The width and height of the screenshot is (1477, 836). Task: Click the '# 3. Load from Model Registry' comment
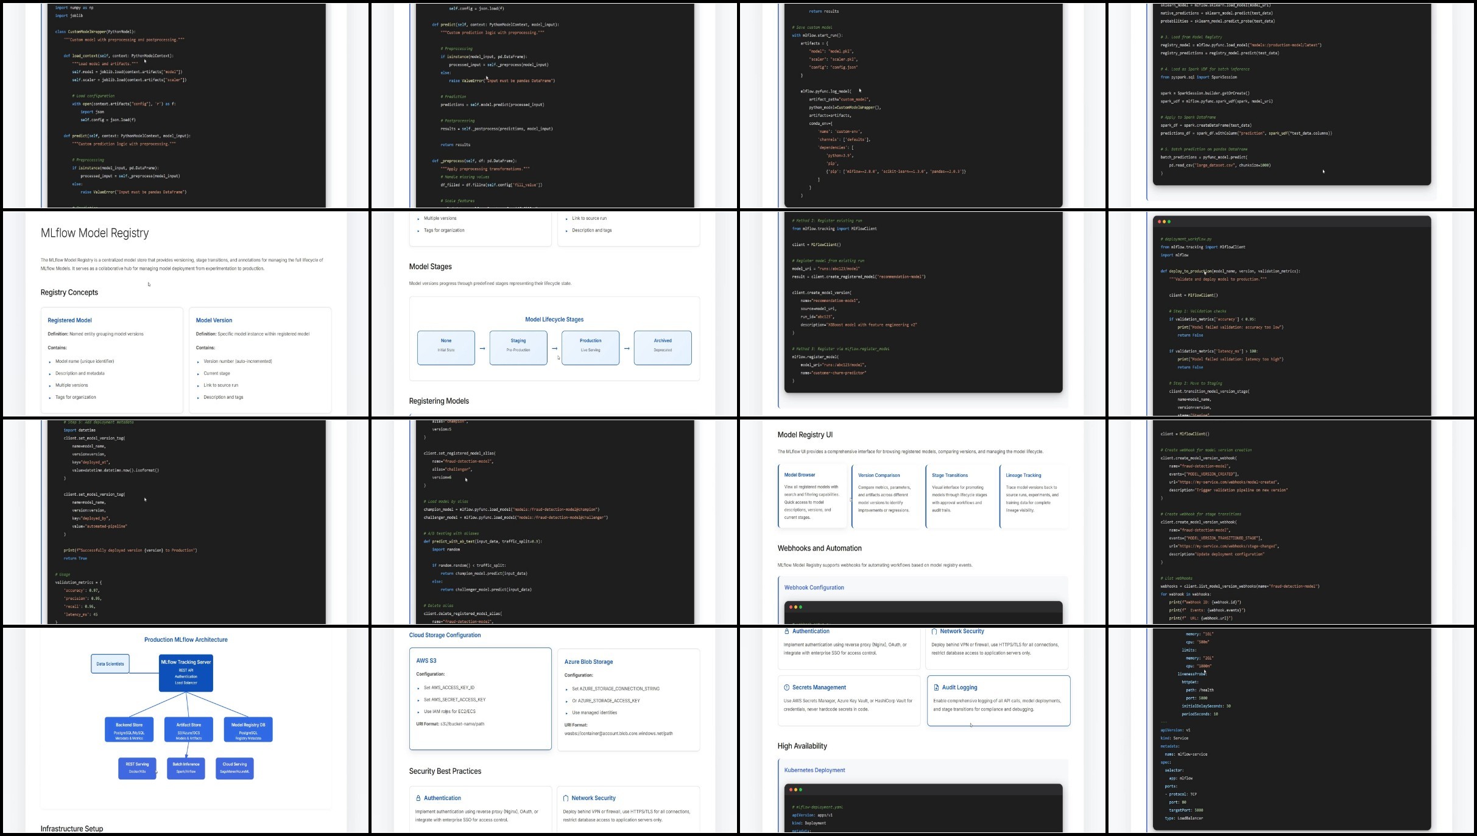coord(1191,37)
